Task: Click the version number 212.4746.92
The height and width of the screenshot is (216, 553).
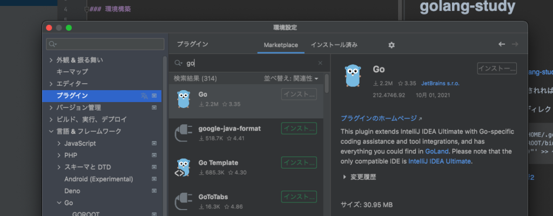Action: tap(389, 95)
